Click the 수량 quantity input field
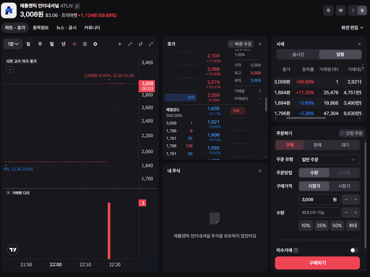 pos(319,212)
